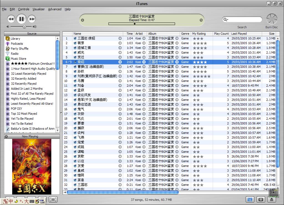
Task: Click the song list scroll-up arrow
Action: point(278,38)
